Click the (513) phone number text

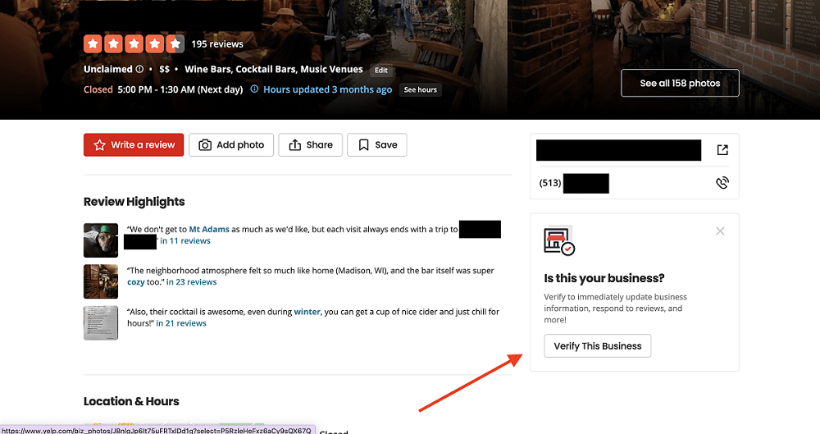pos(550,183)
